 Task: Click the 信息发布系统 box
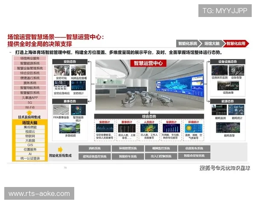point(194,148)
